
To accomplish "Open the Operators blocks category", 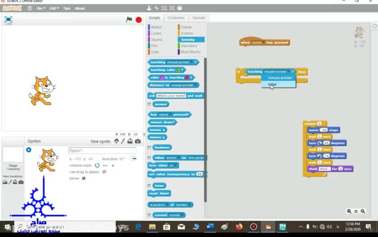I will tap(189, 45).
